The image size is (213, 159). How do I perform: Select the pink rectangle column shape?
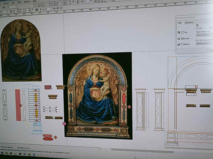(x=18, y=105)
